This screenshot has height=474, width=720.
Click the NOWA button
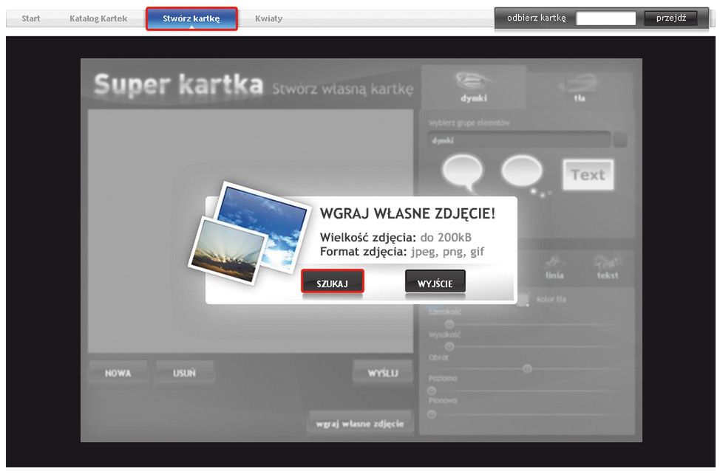point(118,373)
